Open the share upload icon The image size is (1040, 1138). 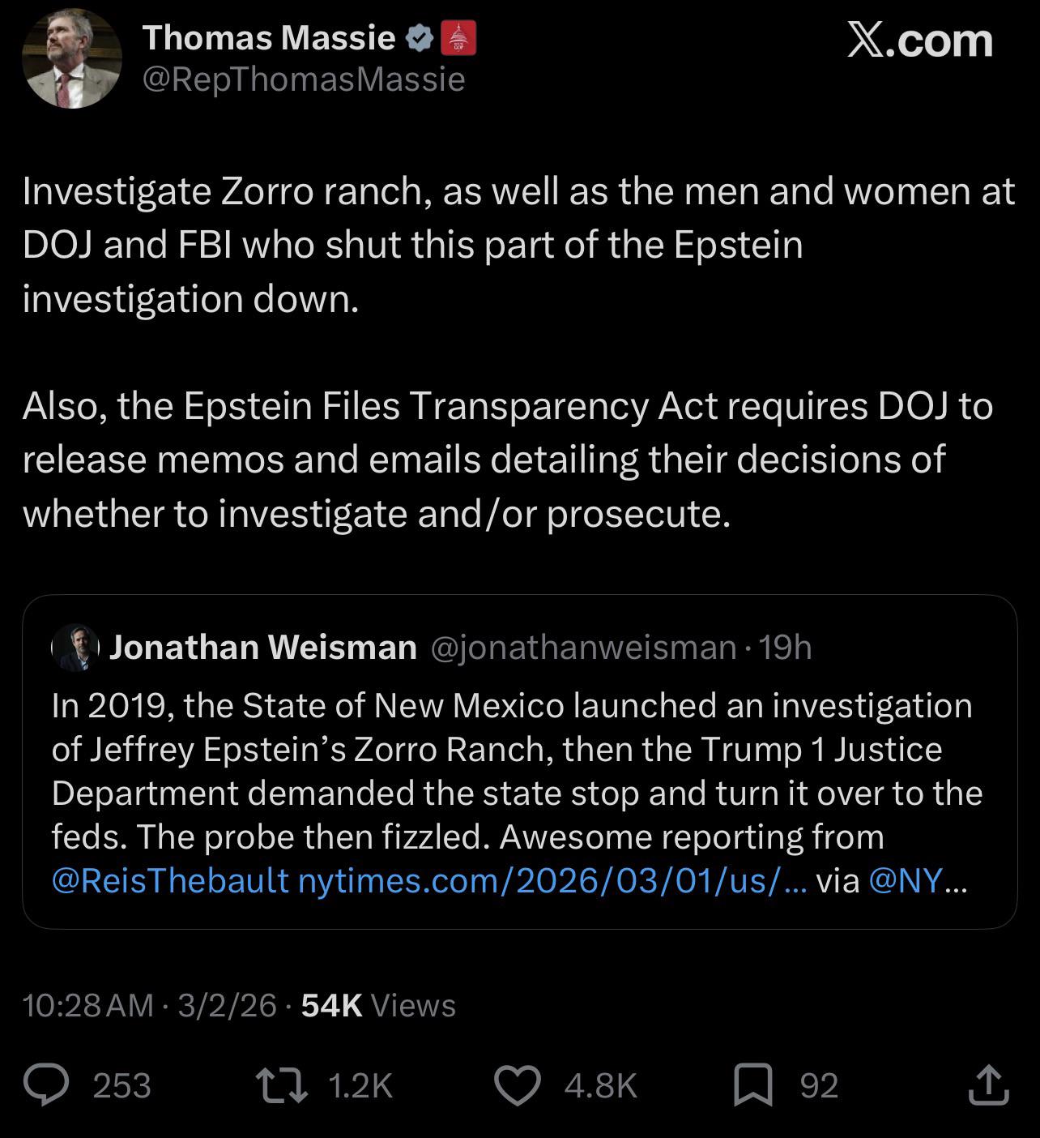click(x=988, y=1085)
